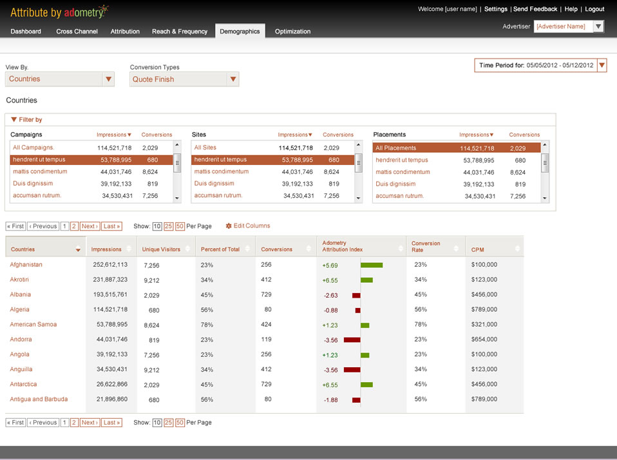Sort the CPM column
617x460 pixels.
pos(517,249)
